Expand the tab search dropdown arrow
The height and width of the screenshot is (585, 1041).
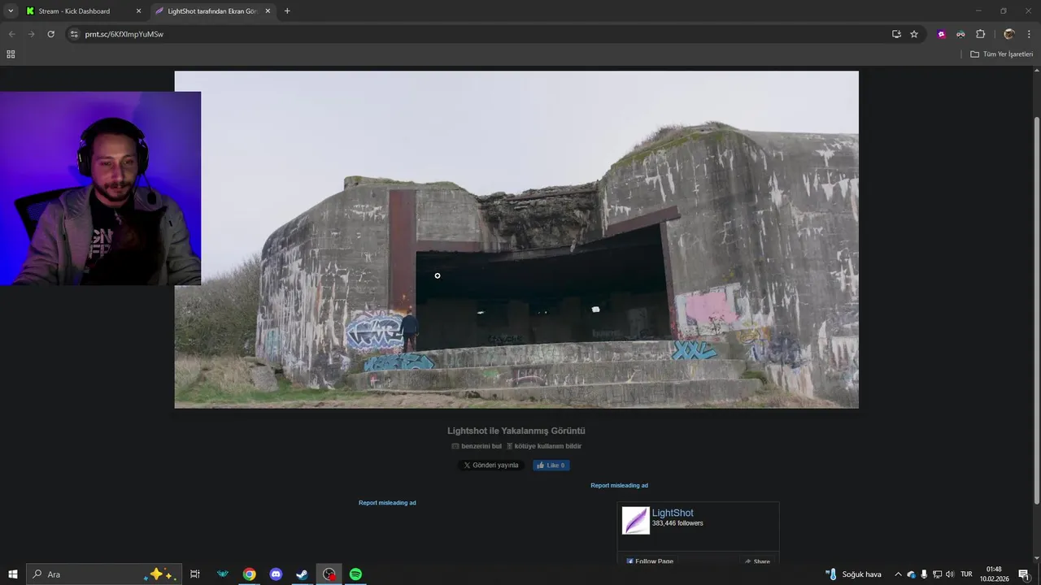11,11
